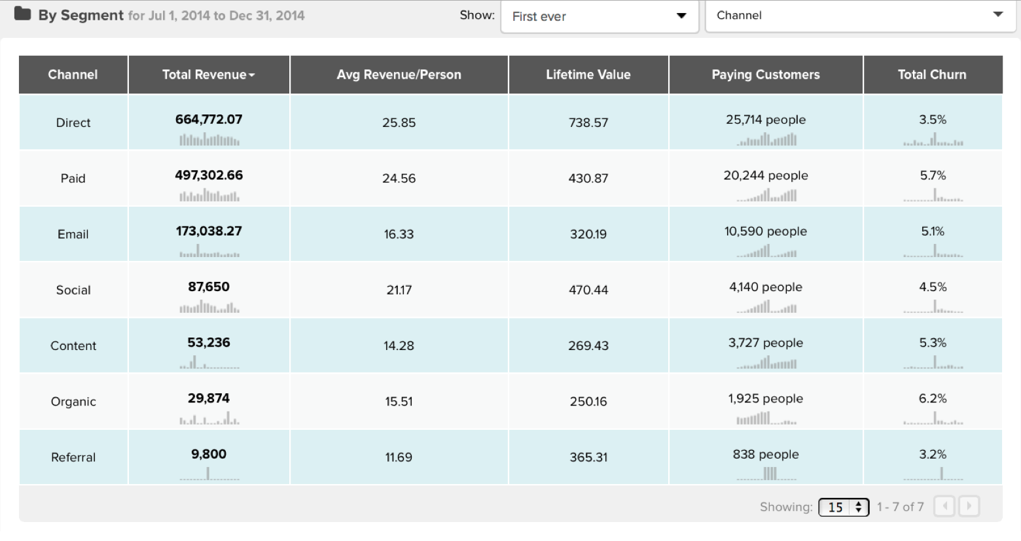The height and width of the screenshot is (541, 1021).
Task: Sort by Total Churn column header
Action: (x=933, y=75)
